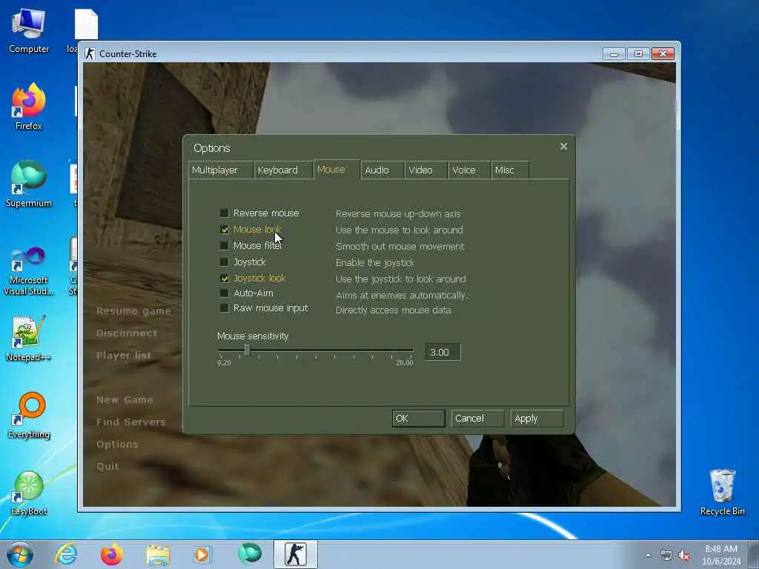
Task: Select the Mouse tab
Action: (337, 170)
